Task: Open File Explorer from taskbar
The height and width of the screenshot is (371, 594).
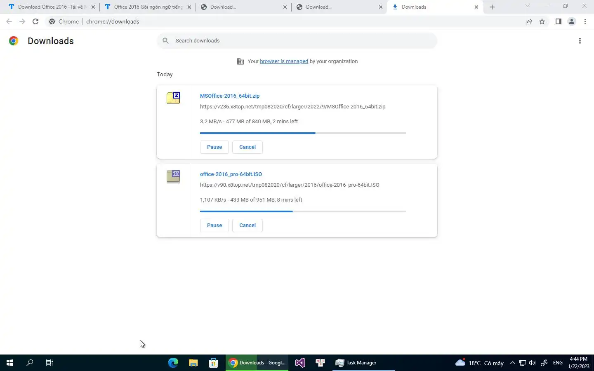Action: pyautogui.click(x=193, y=363)
